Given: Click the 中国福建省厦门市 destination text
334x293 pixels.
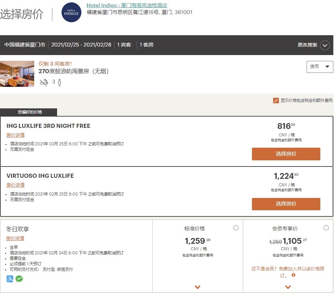Looking at the screenshot, I should pyautogui.click(x=25, y=45).
